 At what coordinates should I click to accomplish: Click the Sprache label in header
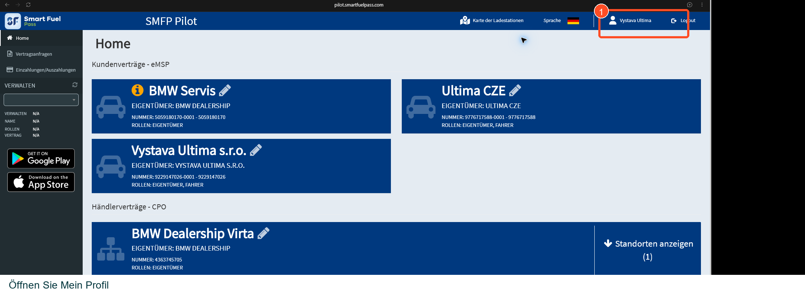(552, 21)
